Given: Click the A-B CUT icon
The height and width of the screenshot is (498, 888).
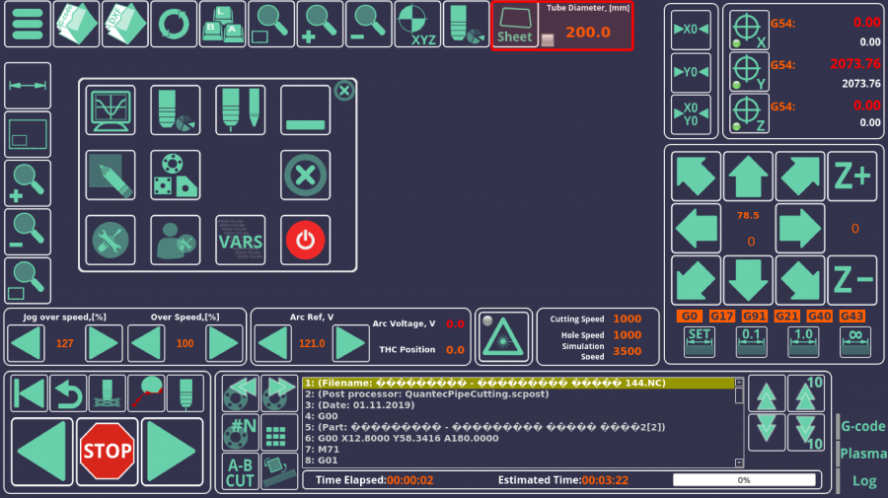Looking at the screenshot, I should [x=240, y=473].
